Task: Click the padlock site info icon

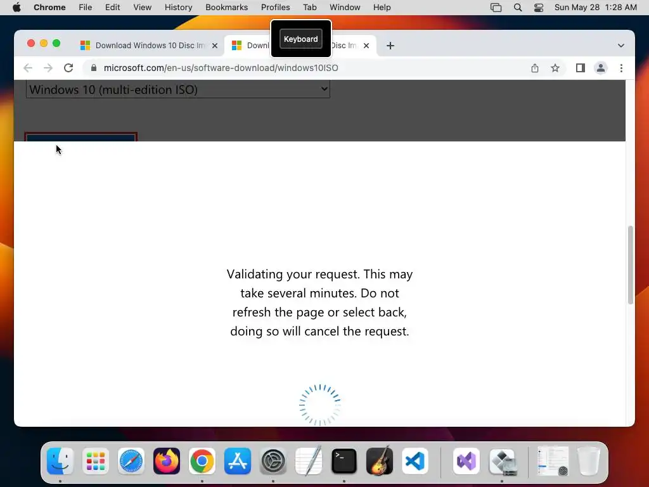Action: [94, 68]
